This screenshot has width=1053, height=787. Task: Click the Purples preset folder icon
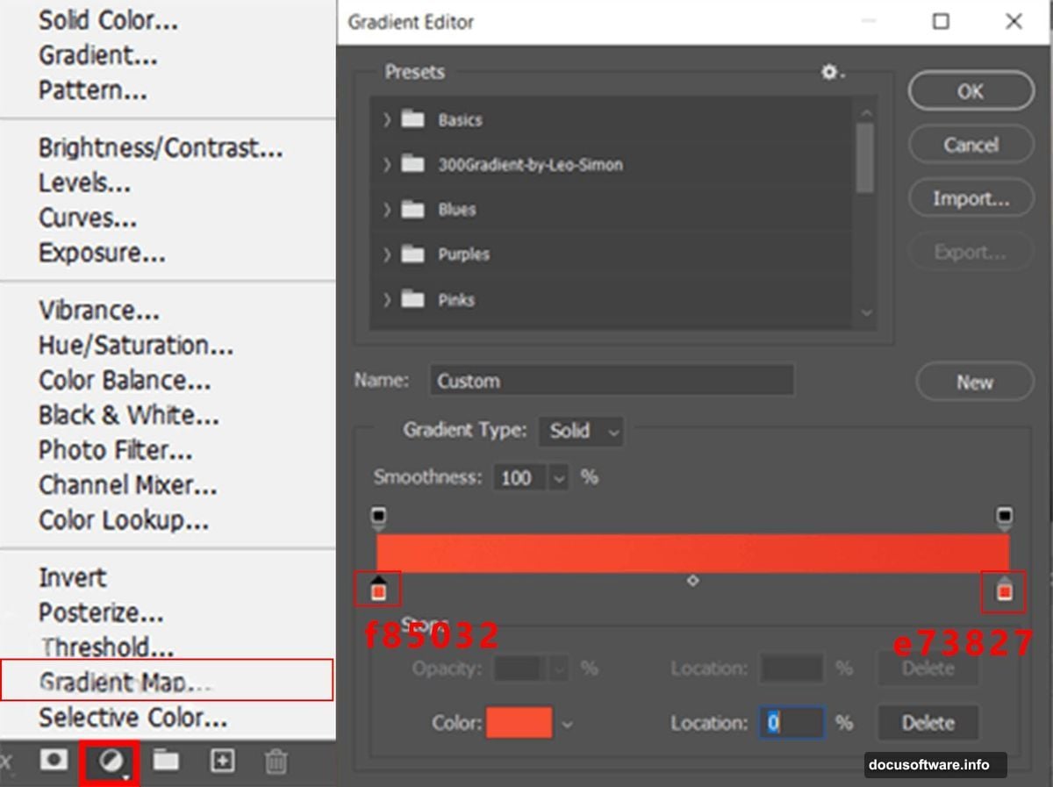[412, 254]
